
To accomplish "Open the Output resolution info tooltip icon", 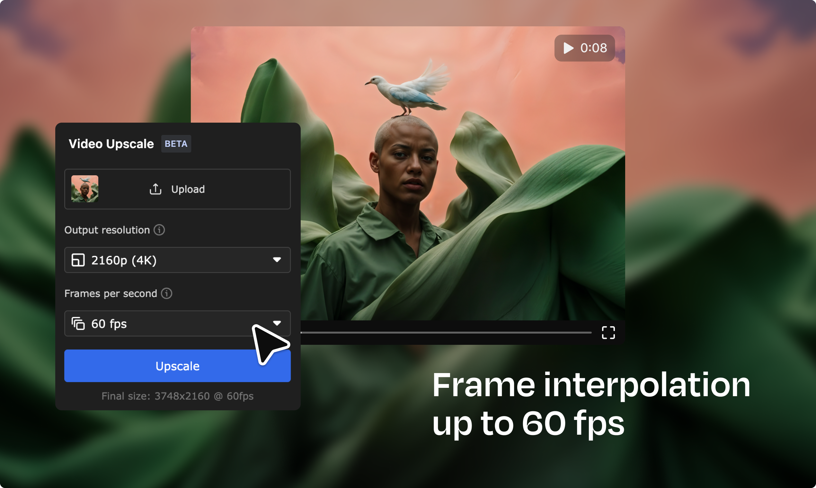I will [x=159, y=230].
